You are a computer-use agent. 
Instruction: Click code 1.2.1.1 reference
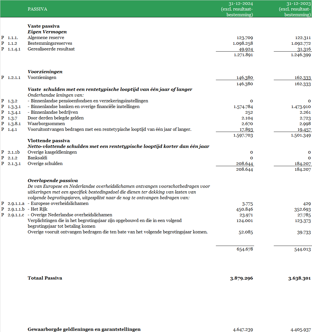tap(14, 78)
